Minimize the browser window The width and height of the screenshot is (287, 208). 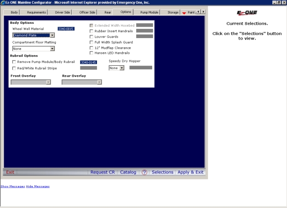274,2
